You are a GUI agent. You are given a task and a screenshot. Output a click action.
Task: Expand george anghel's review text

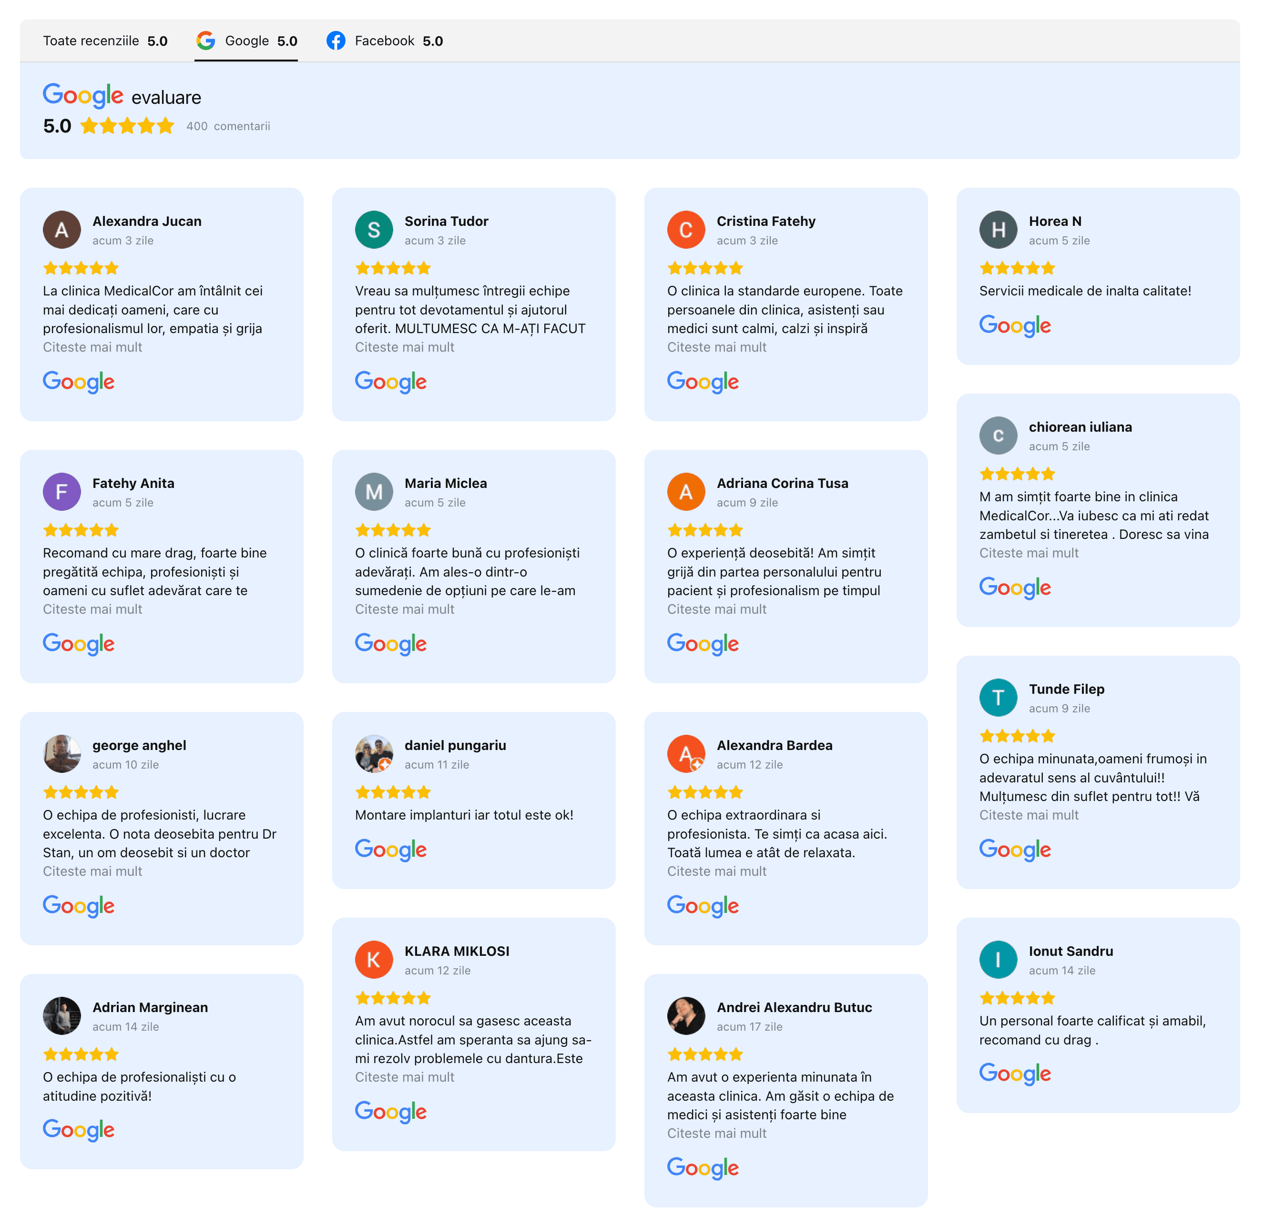(x=92, y=871)
